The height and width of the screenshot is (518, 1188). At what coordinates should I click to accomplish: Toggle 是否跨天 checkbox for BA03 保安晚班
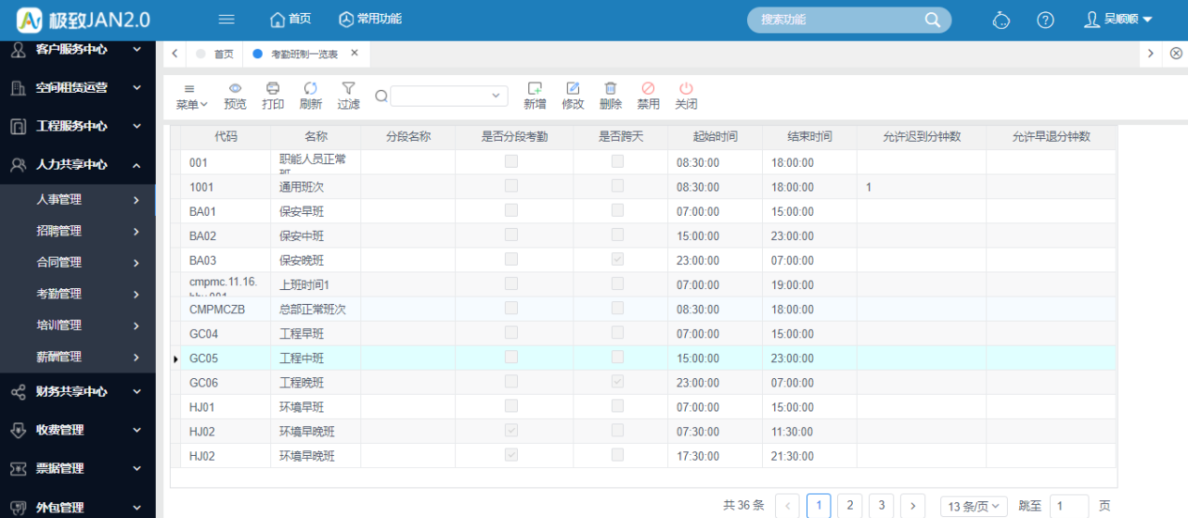coord(617,259)
